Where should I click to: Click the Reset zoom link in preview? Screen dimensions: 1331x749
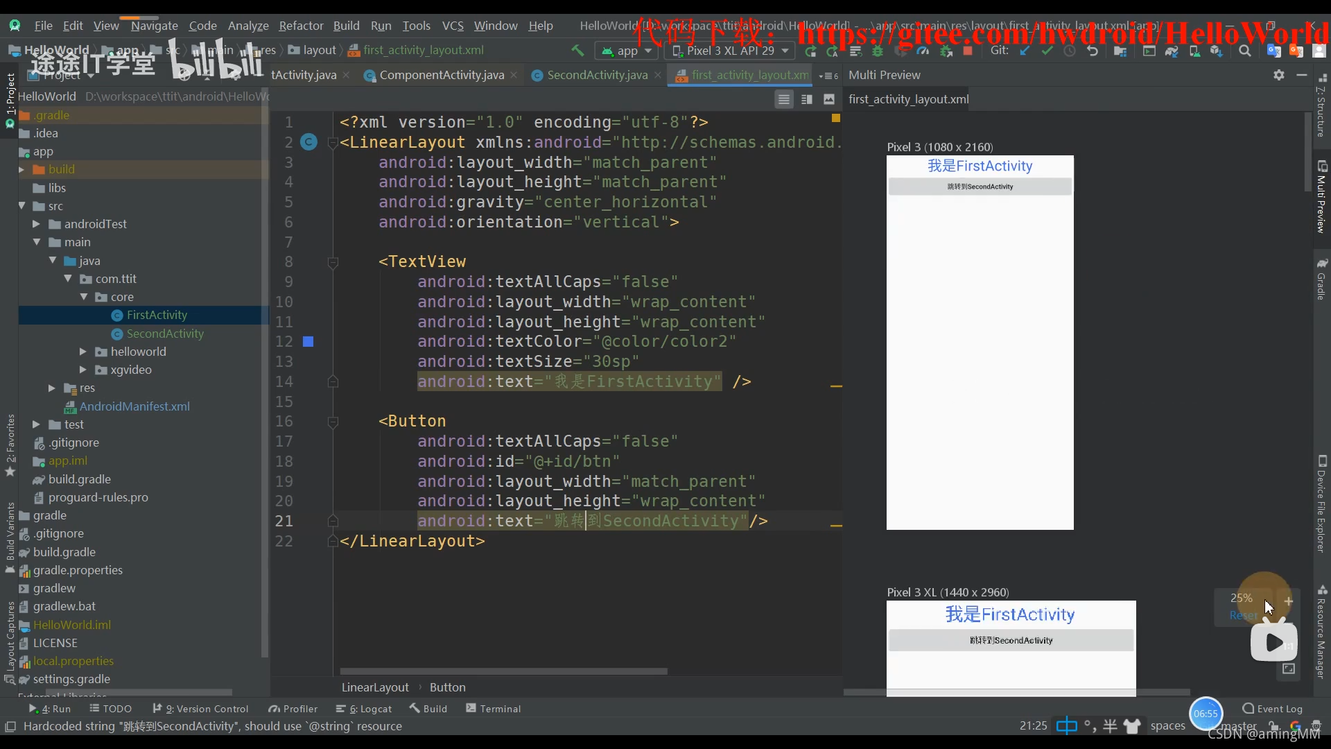click(1243, 615)
